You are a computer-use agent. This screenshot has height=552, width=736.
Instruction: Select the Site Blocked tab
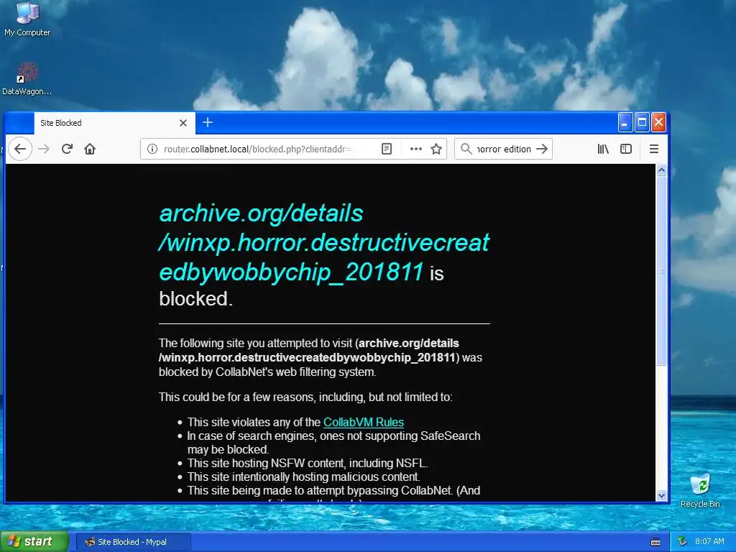pyautogui.click(x=114, y=123)
